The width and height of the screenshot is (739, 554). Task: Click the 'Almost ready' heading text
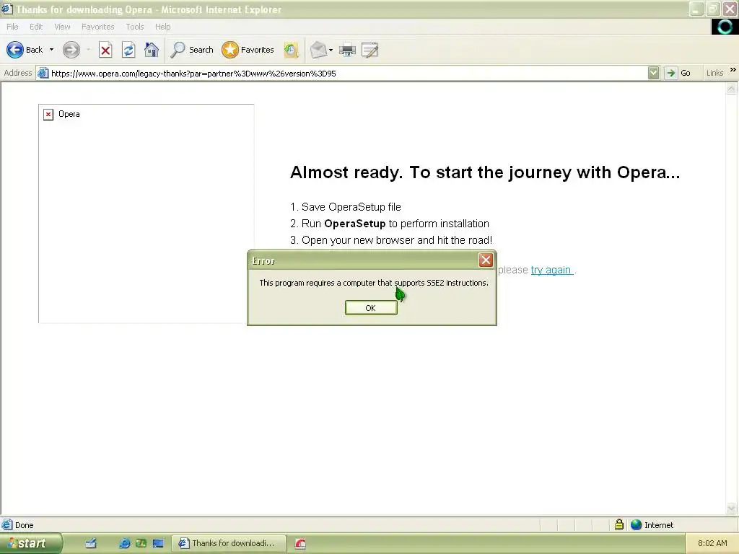point(485,172)
